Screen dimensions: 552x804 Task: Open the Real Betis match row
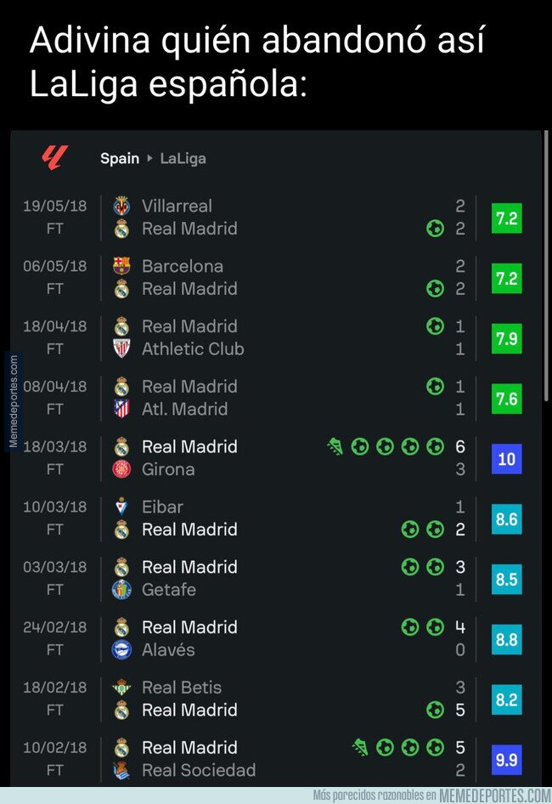tap(280, 699)
